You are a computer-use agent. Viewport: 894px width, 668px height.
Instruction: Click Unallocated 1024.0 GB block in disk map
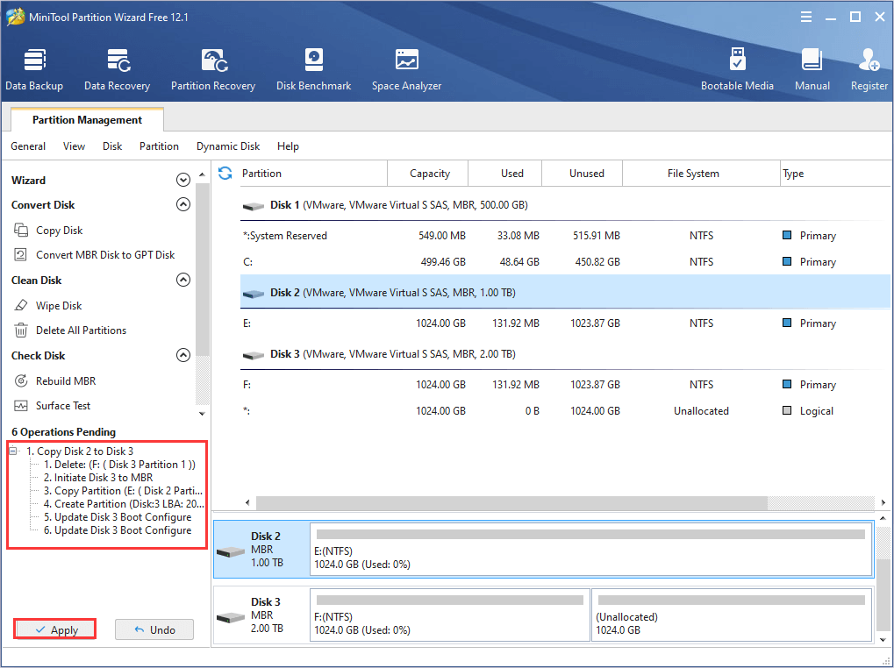[x=732, y=615]
